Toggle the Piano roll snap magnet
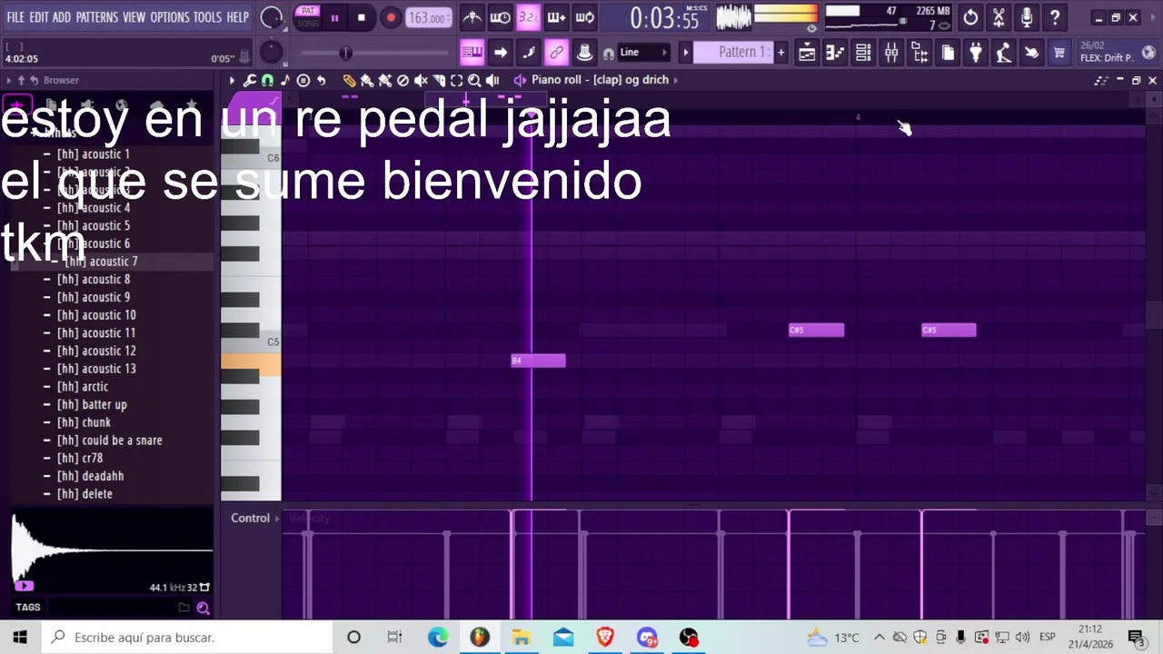Screen dimensions: 1163x654 pyautogui.click(x=267, y=80)
